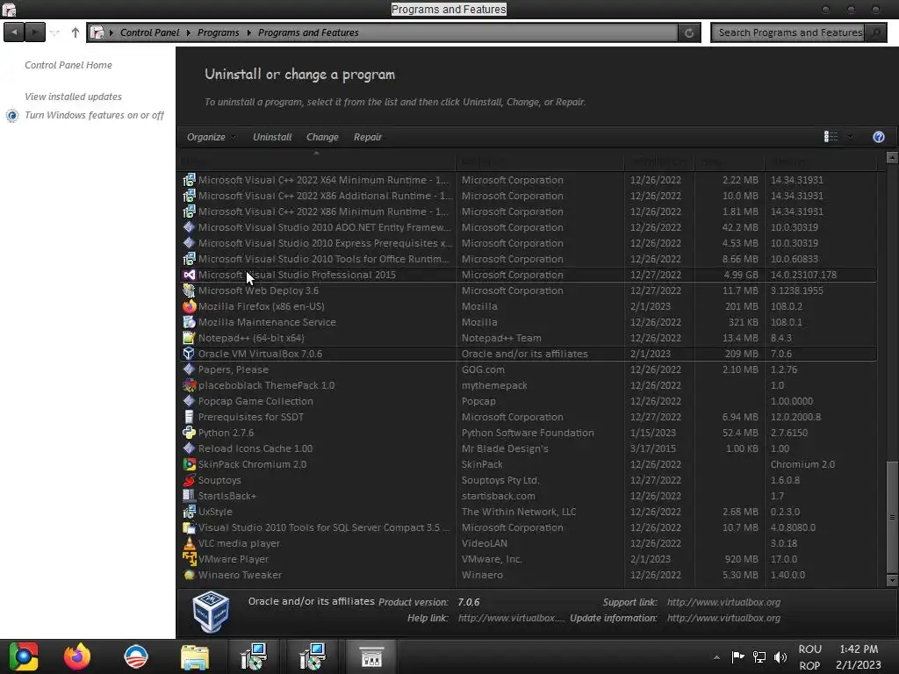Open the virtualbox.org support link

pos(723,602)
